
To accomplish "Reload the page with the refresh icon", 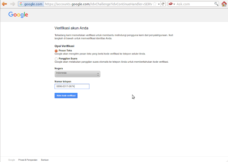I will pyautogui.click(x=163, y=4).
